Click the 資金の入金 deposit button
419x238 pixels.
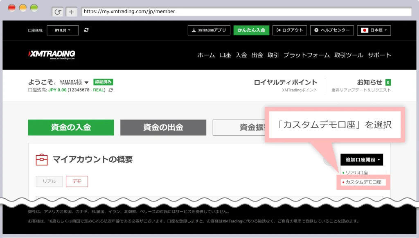[x=71, y=127]
